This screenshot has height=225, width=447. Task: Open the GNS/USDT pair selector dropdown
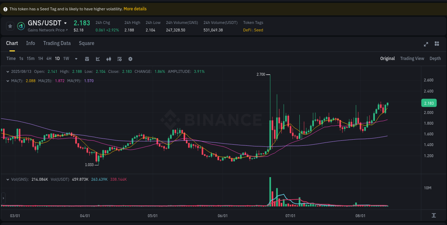click(65, 23)
